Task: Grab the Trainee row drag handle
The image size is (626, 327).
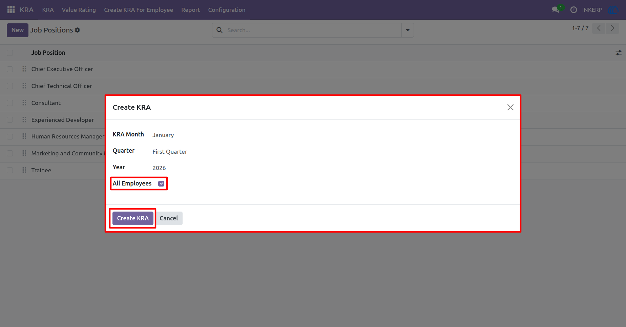Action: [x=24, y=170]
